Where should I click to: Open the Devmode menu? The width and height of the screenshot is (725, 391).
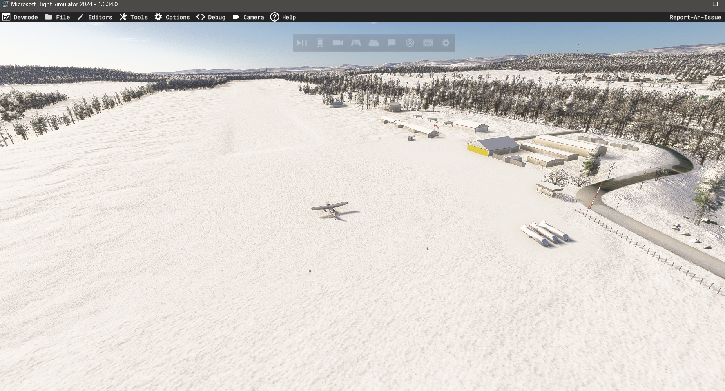pyautogui.click(x=20, y=17)
